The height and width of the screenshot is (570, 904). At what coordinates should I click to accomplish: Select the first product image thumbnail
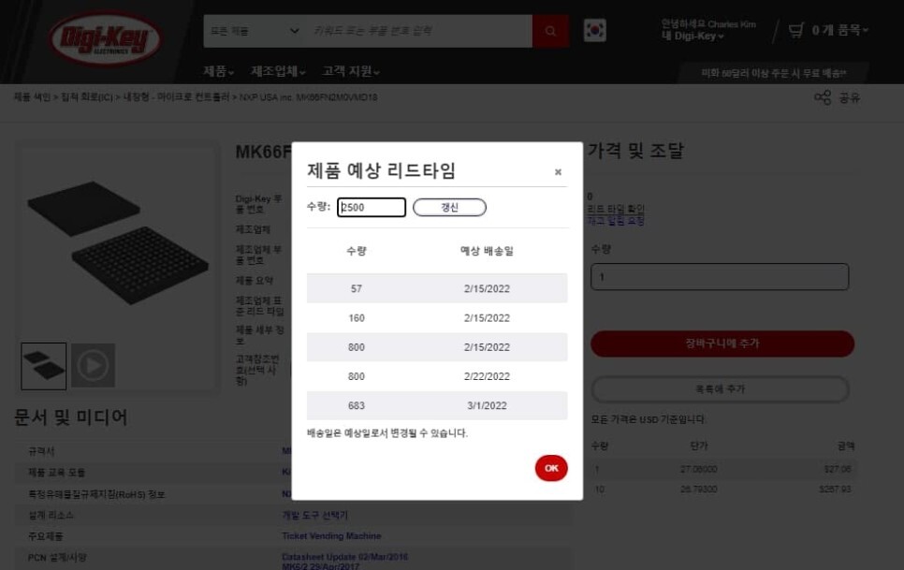pos(44,366)
